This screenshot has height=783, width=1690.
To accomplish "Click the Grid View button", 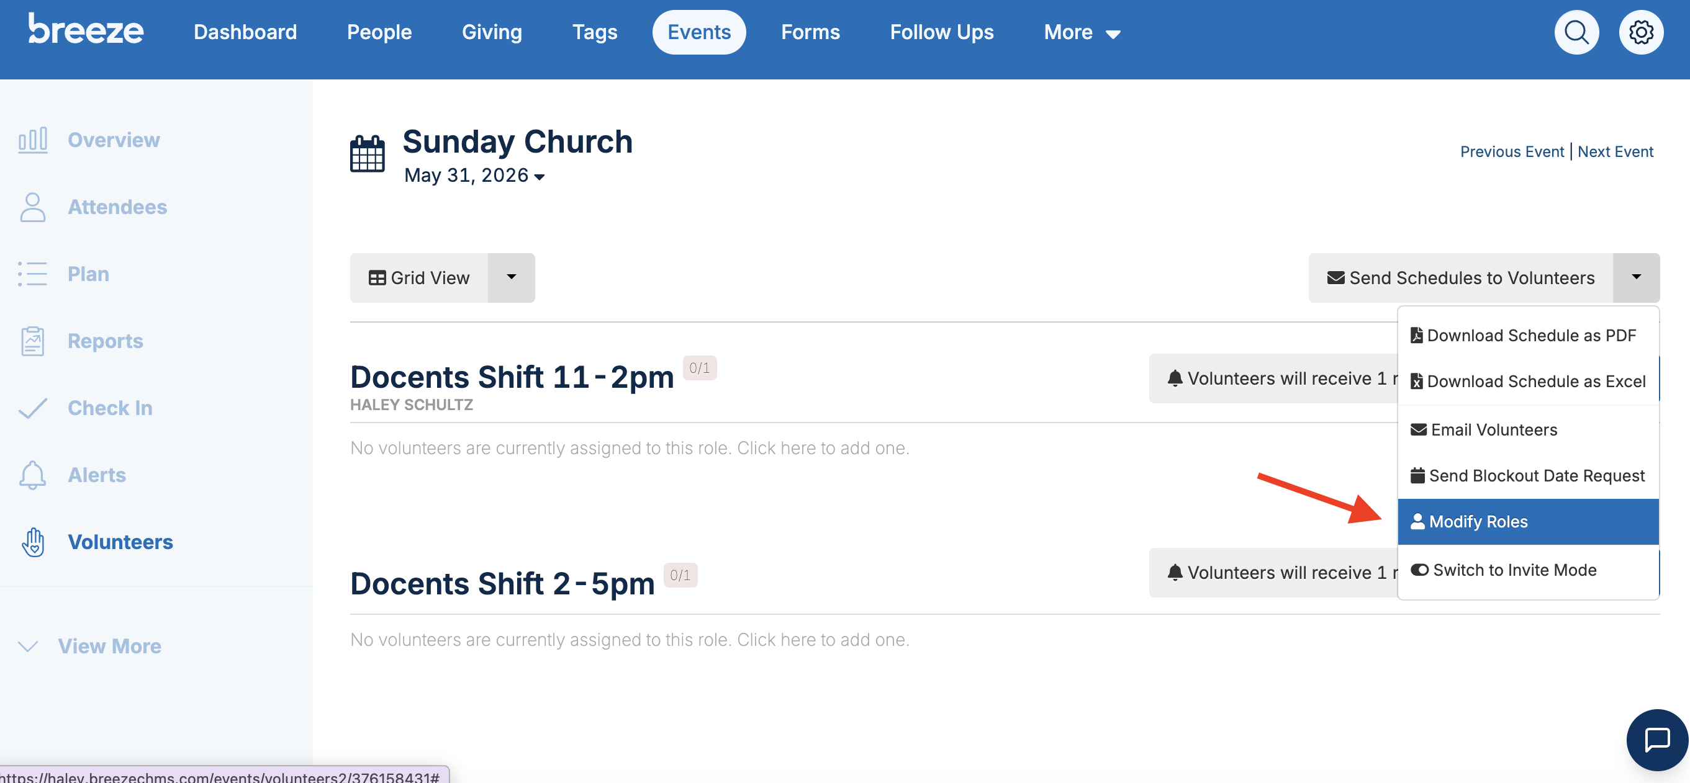I will coord(419,278).
